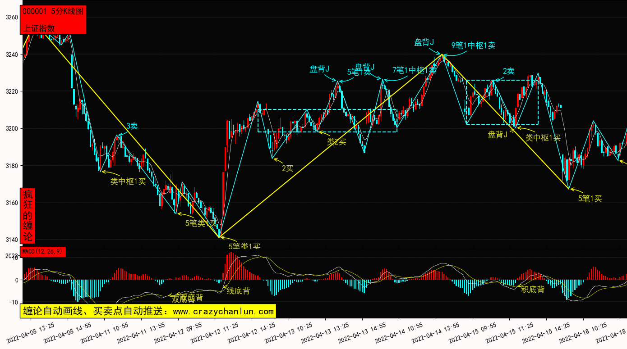This screenshot has width=627, height=349.
Task: Click the 3卖 sell-point marker
Action: click(x=131, y=127)
